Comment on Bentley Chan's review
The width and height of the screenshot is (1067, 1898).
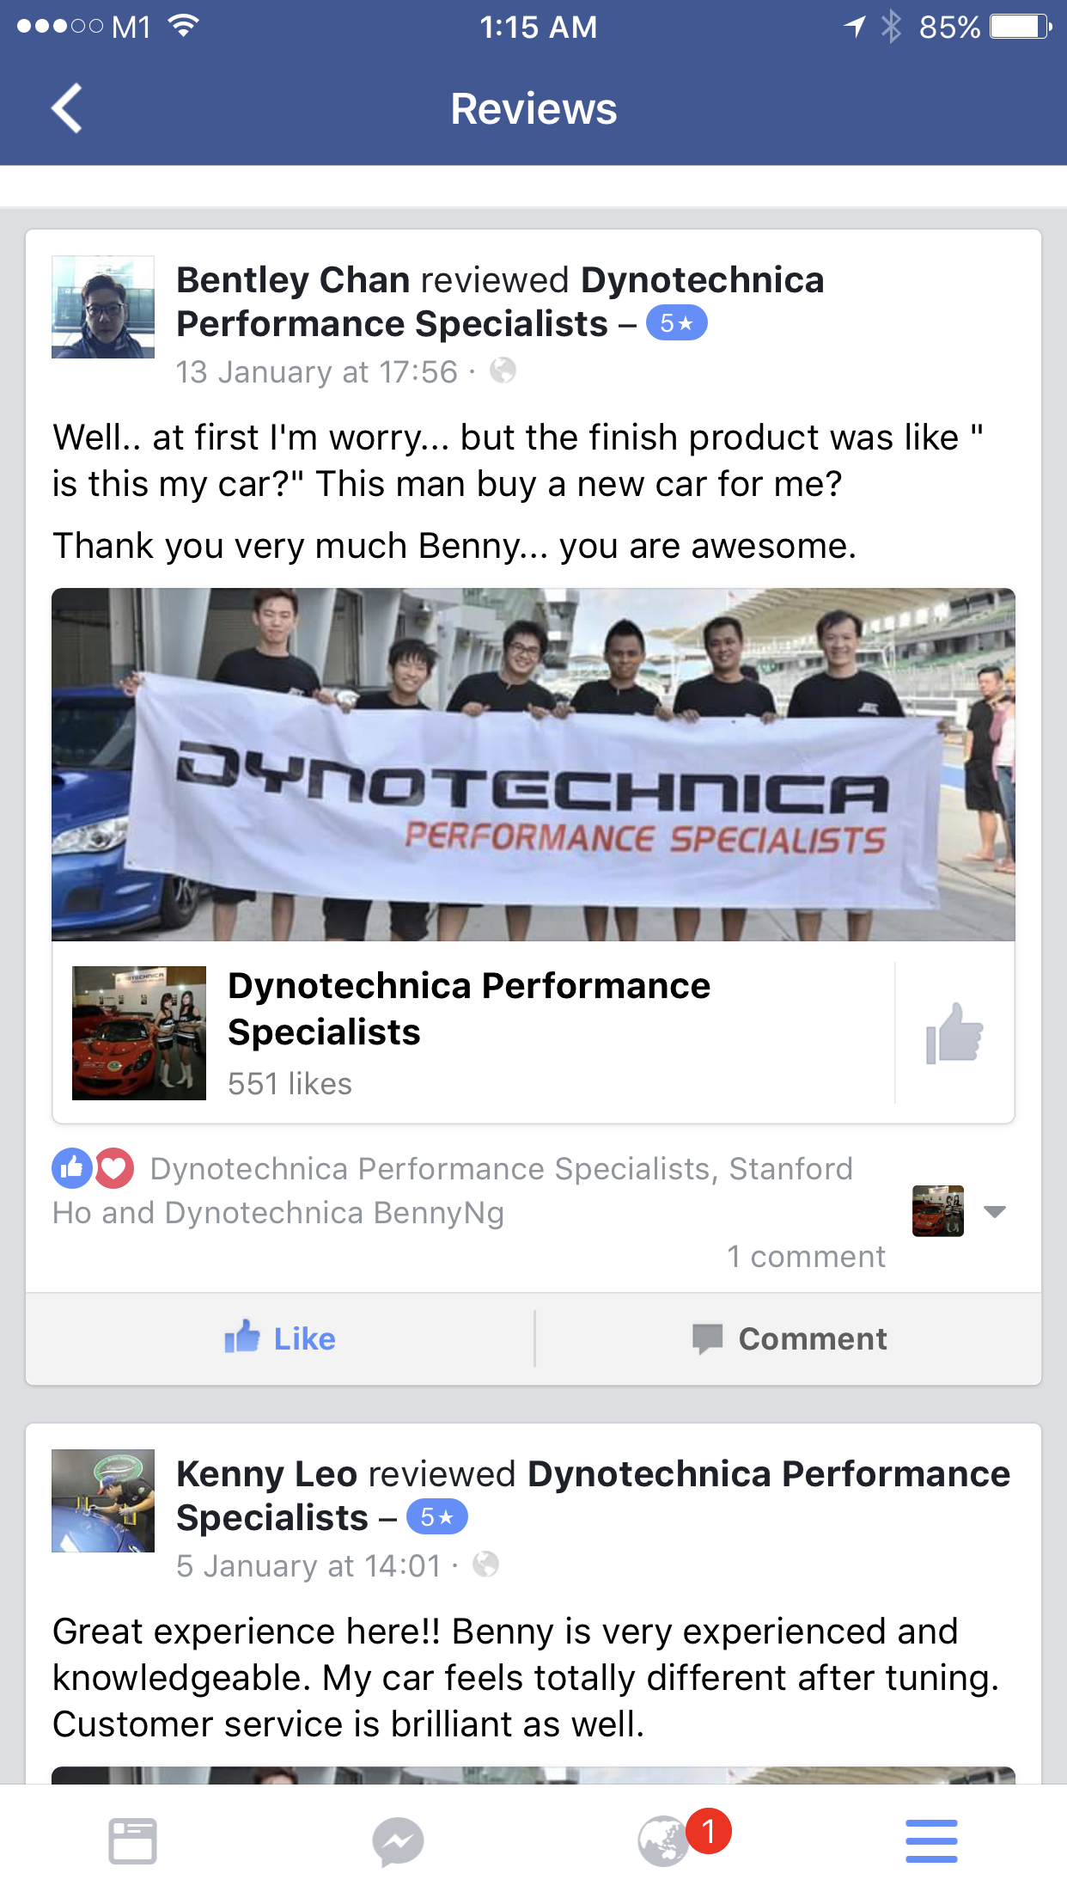(x=790, y=1338)
